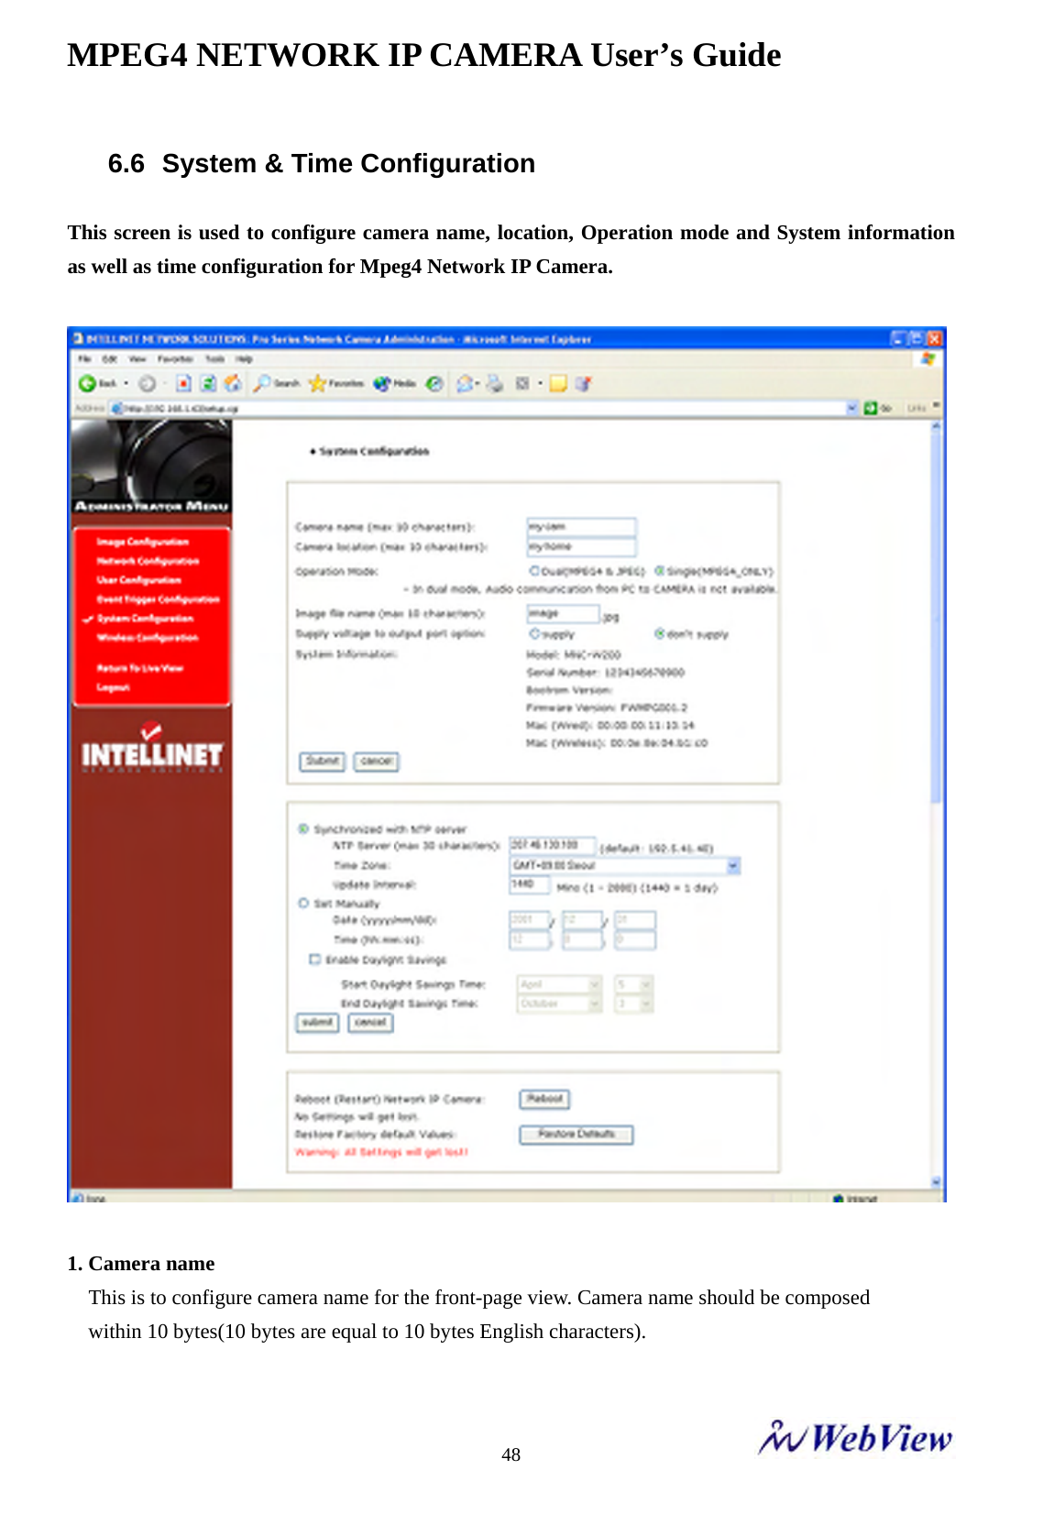The width and height of the screenshot is (1043, 1514).
Task: Click the Print toolbar icon
Action: click(495, 383)
